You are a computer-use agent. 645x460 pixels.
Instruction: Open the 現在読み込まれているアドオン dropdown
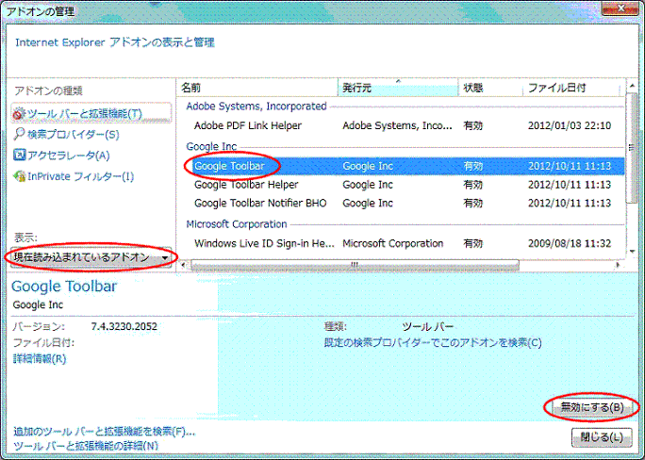pyautogui.click(x=91, y=257)
